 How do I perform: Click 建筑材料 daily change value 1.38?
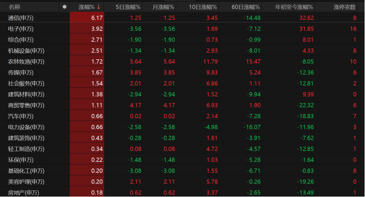(x=97, y=94)
